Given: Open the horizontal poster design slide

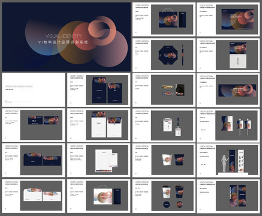Looking at the screenshot, I should (x=228, y=19).
